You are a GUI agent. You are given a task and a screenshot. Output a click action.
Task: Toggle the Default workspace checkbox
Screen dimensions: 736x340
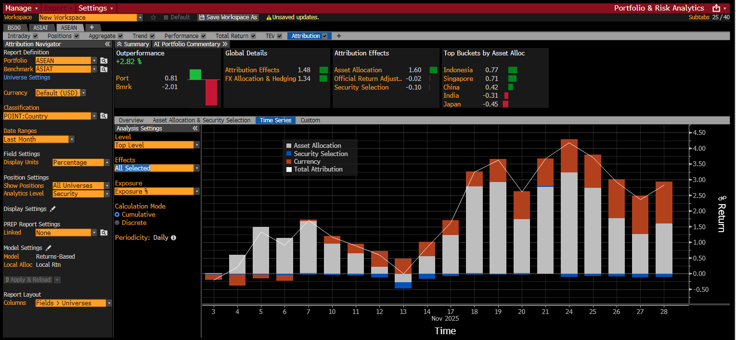[166, 17]
